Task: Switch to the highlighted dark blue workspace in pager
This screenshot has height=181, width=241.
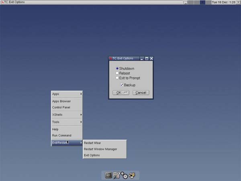Action: coord(202,2)
